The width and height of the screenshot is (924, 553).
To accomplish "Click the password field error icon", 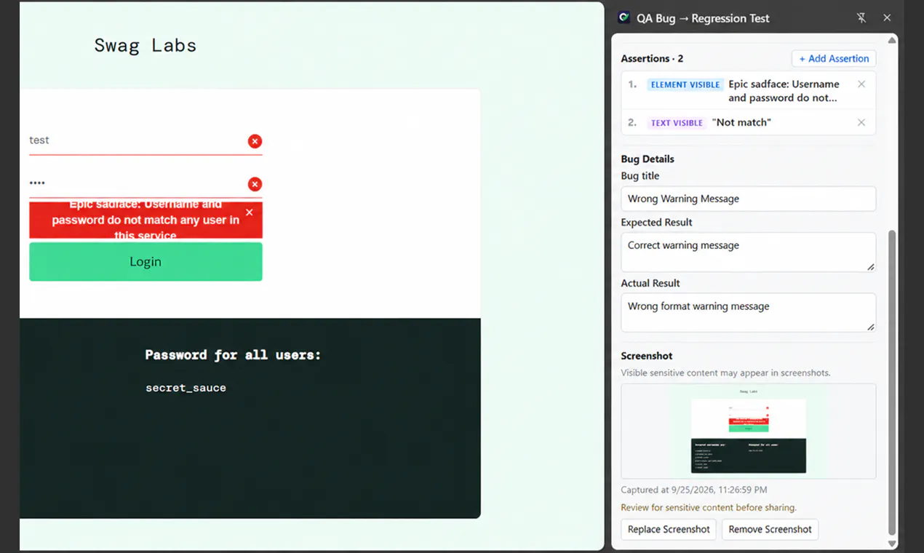I will (x=255, y=184).
